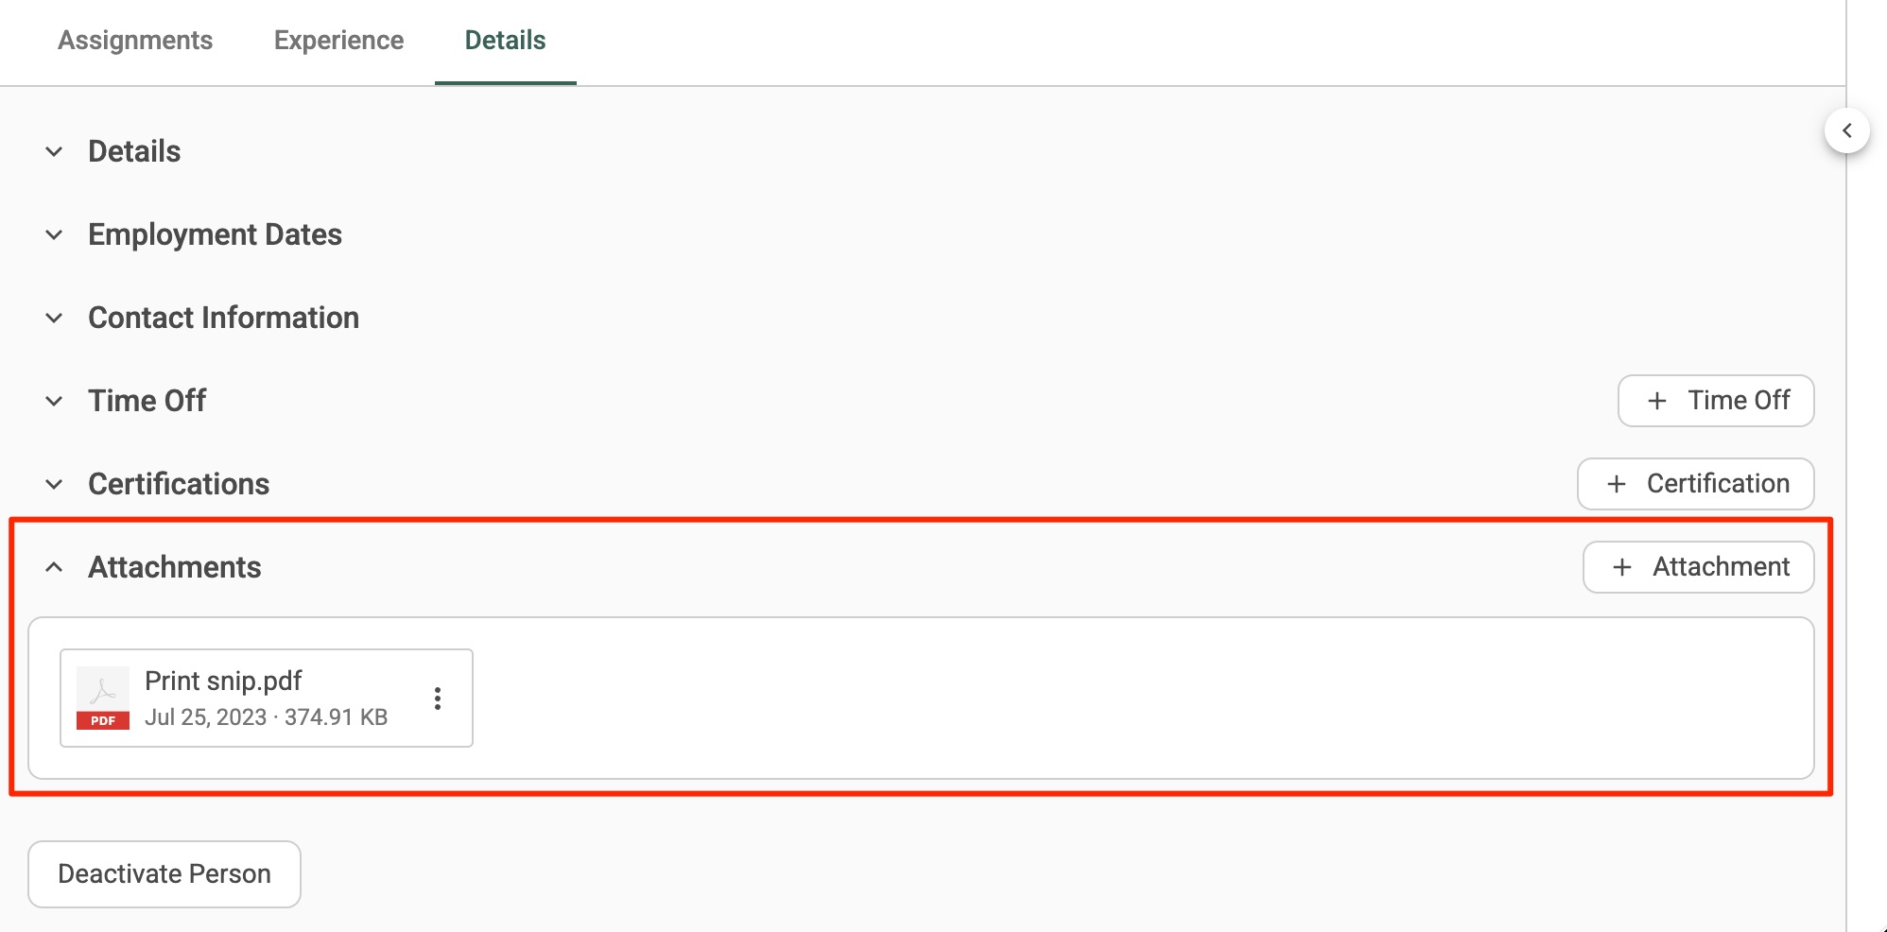Click the side panel collapse arrow button
This screenshot has width=1887, height=932.
click(x=1846, y=130)
